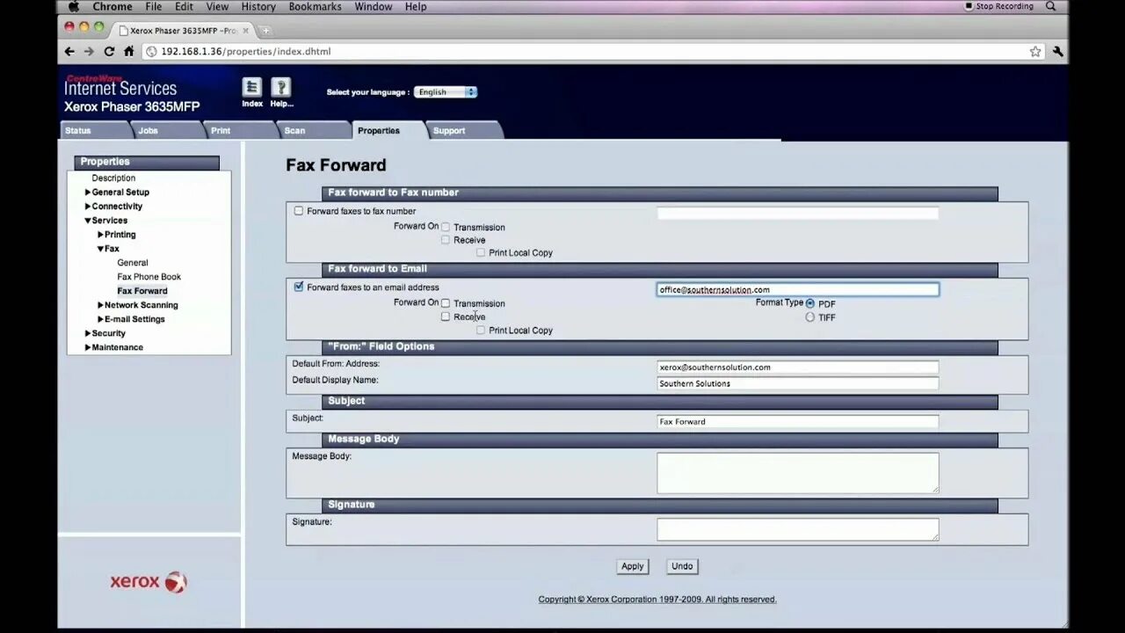Enable Forward faxes to fax number
The height and width of the screenshot is (633, 1125).
pos(299,211)
